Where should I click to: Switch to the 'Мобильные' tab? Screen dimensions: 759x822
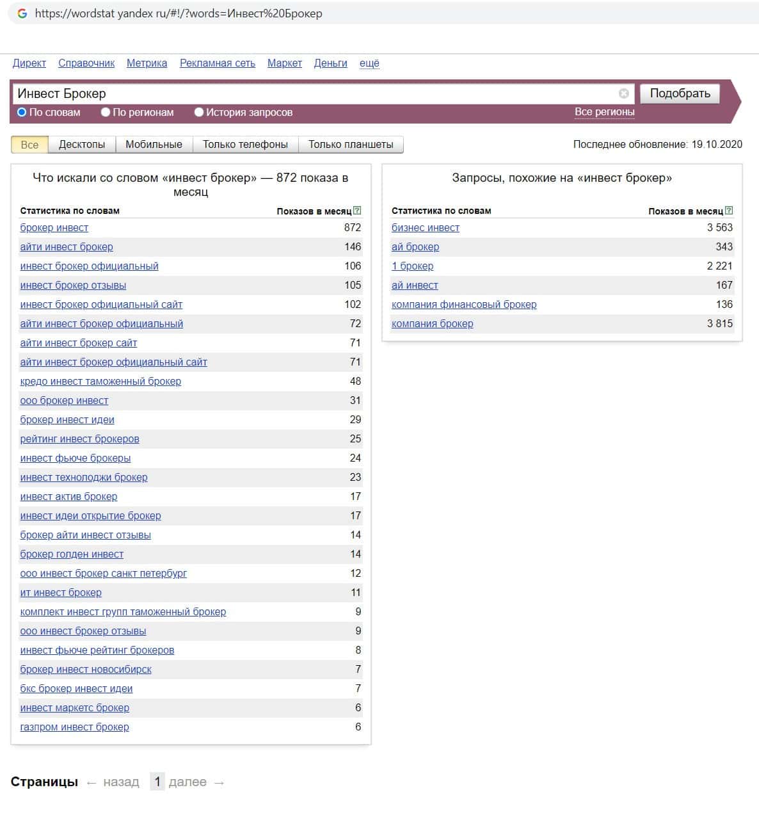(154, 145)
